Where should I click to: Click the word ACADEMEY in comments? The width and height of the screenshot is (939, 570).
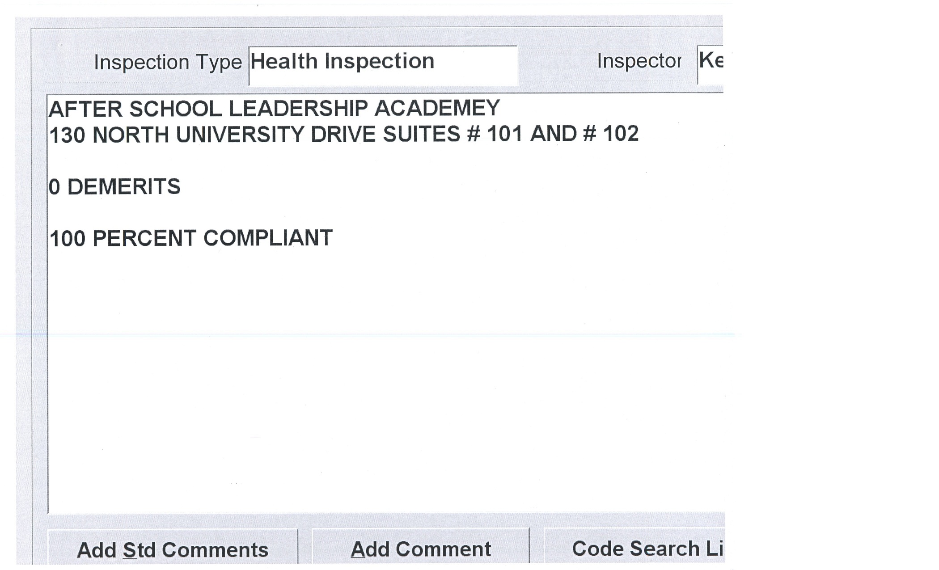point(437,108)
